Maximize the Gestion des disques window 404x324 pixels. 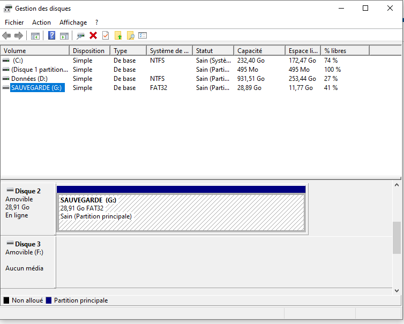pyautogui.click(x=365, y=8)
